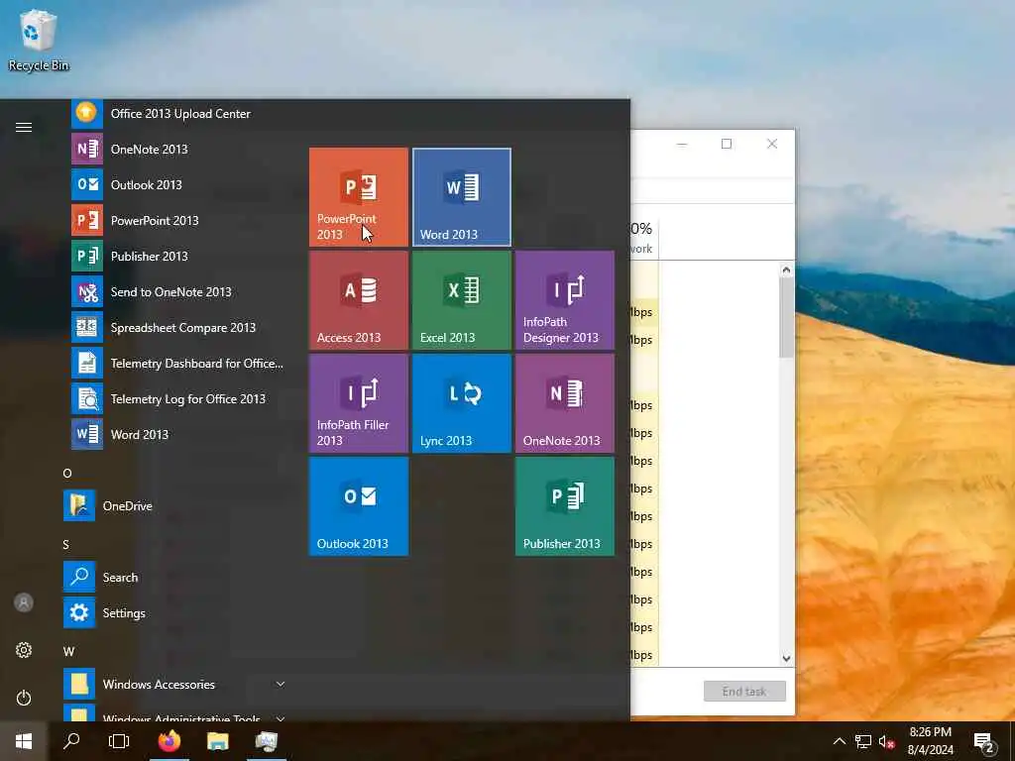
Task: Expand the Windows Accessories folder
Action: pos(176,685)
